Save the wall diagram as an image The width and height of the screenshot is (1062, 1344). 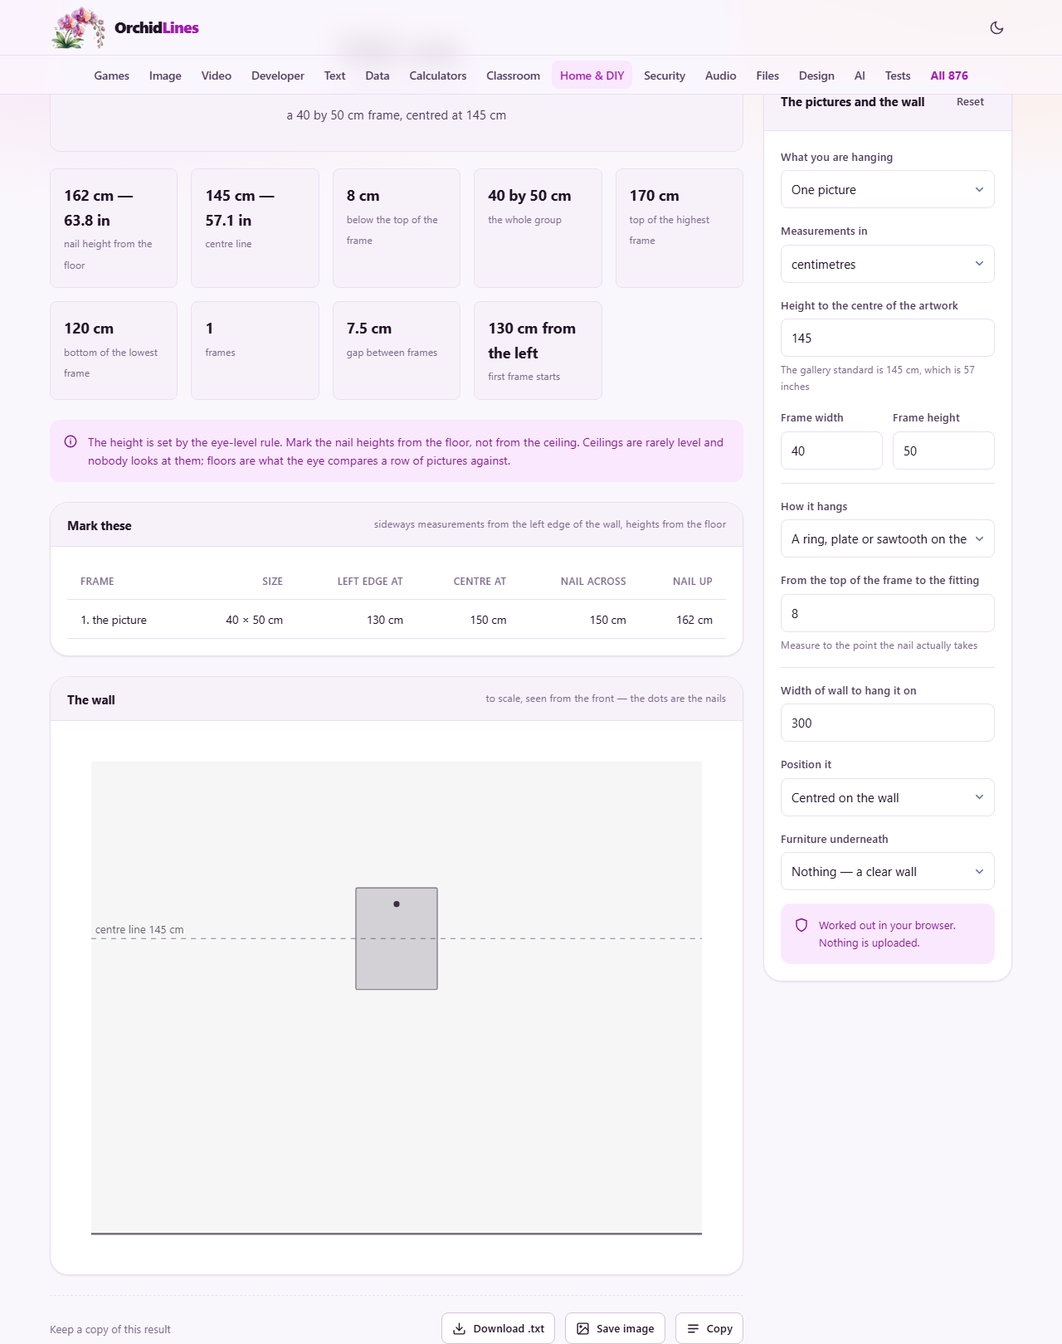[x=615, y=1328]
